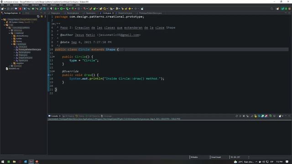
Task: Collapse the creational package node
Action: (9, 33)
